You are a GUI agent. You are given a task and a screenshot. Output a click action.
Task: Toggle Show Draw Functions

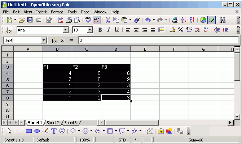pyautogui.click(x=211, y=20)
